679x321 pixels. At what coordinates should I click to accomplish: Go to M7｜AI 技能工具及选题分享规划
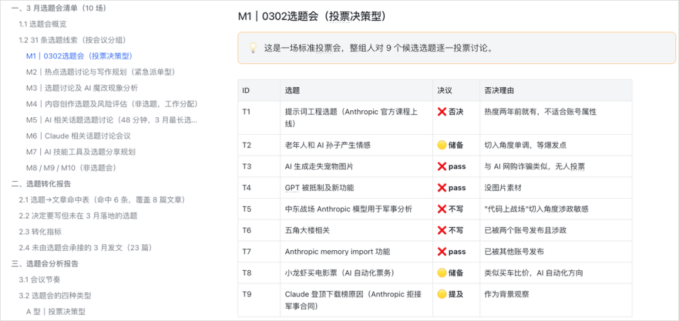(81, 152)
